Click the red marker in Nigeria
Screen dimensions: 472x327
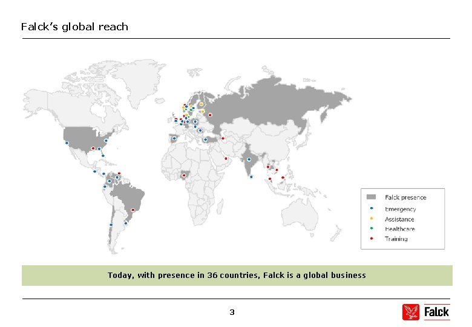click(184, 175)
